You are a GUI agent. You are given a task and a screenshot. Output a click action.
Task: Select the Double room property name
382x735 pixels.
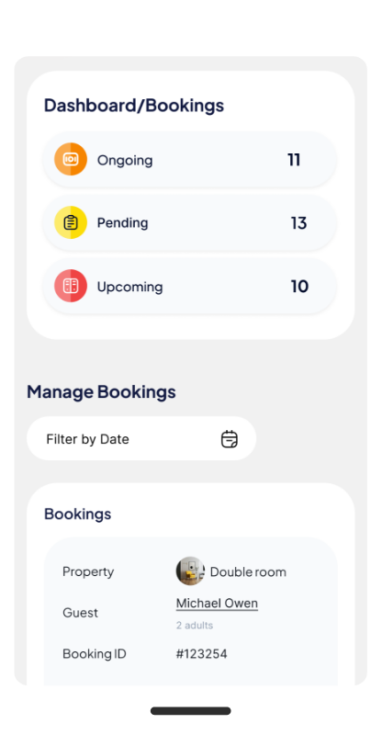pos(248,571)
